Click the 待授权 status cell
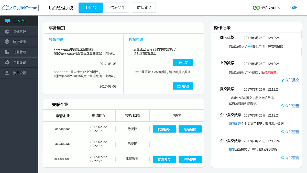 click(132, 129)
